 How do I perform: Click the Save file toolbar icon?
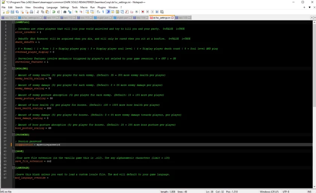click(x=12, y=12)
